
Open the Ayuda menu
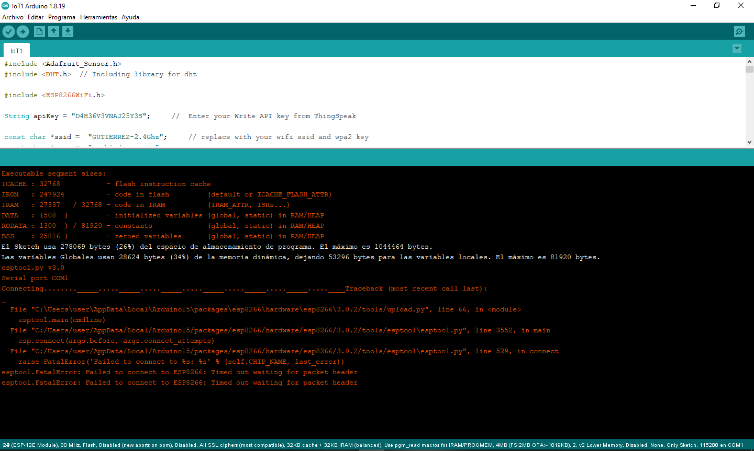[x=130, y=17]
